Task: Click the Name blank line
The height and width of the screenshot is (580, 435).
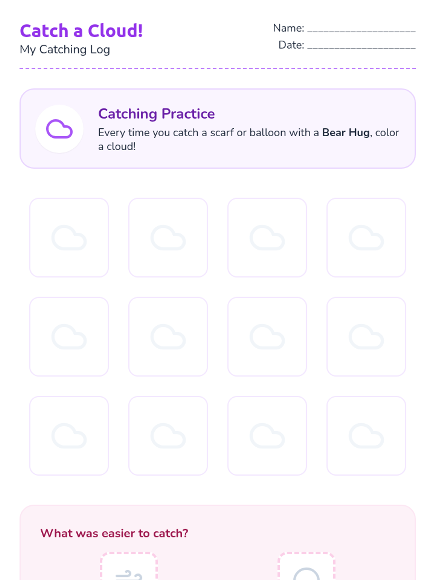Action: click(361, 28)
